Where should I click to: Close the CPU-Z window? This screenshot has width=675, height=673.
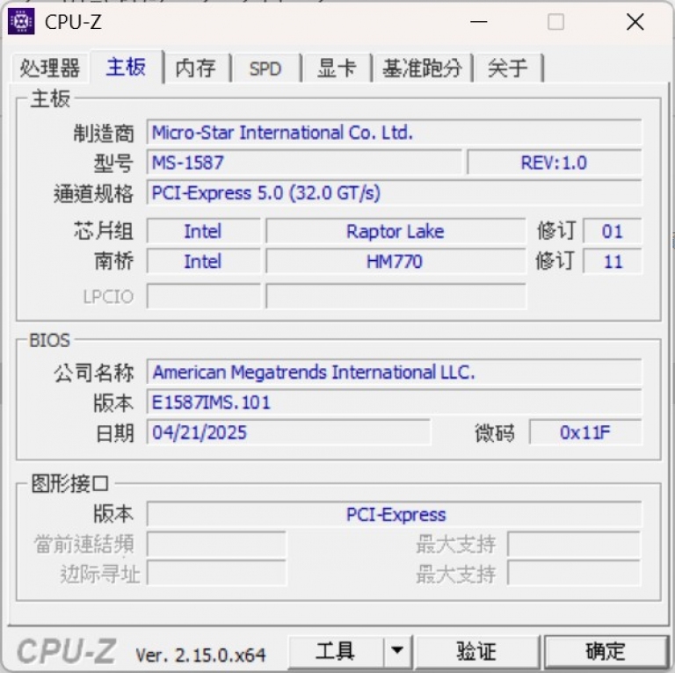635,21
